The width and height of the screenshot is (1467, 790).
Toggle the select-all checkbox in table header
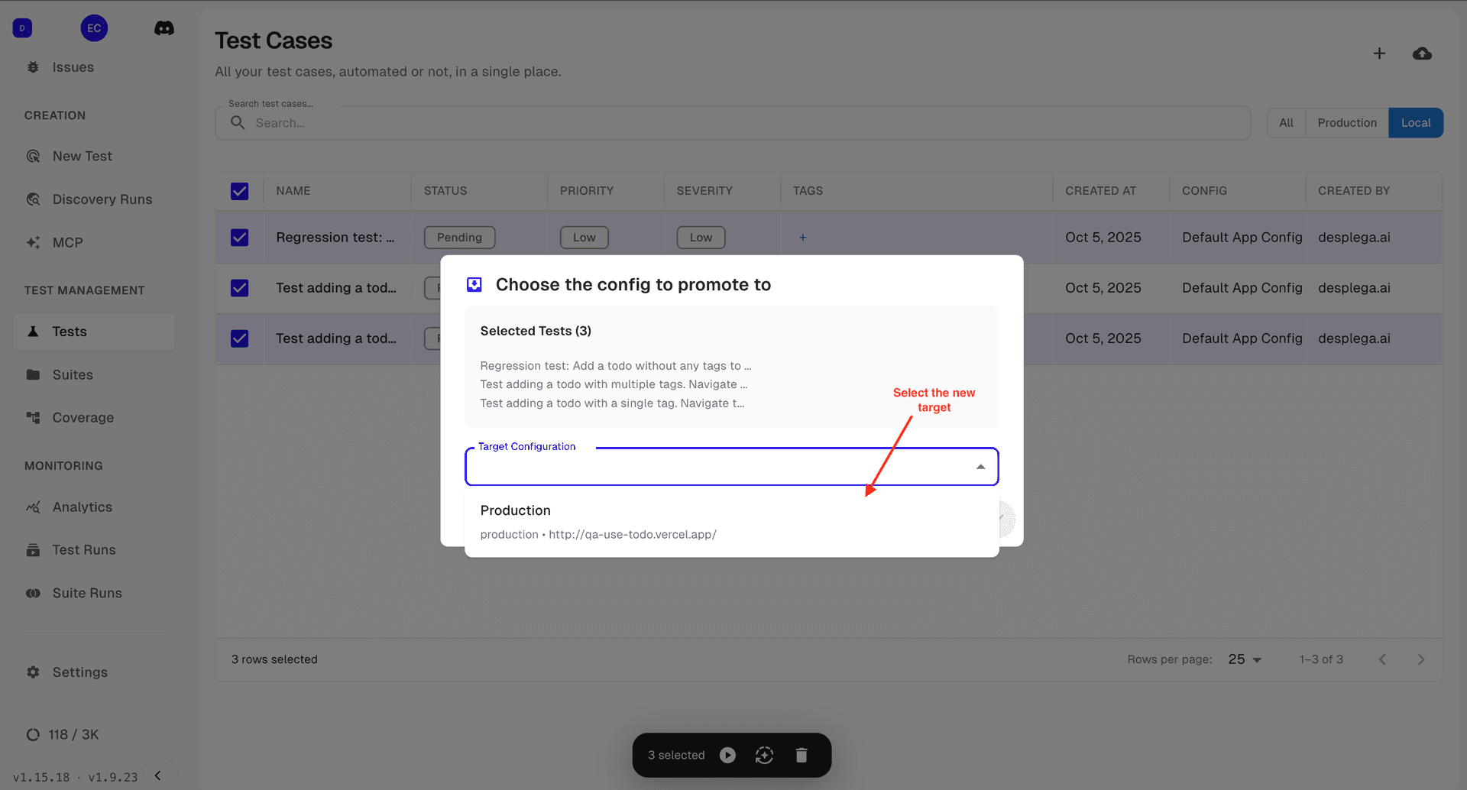(x=240, y=191)
